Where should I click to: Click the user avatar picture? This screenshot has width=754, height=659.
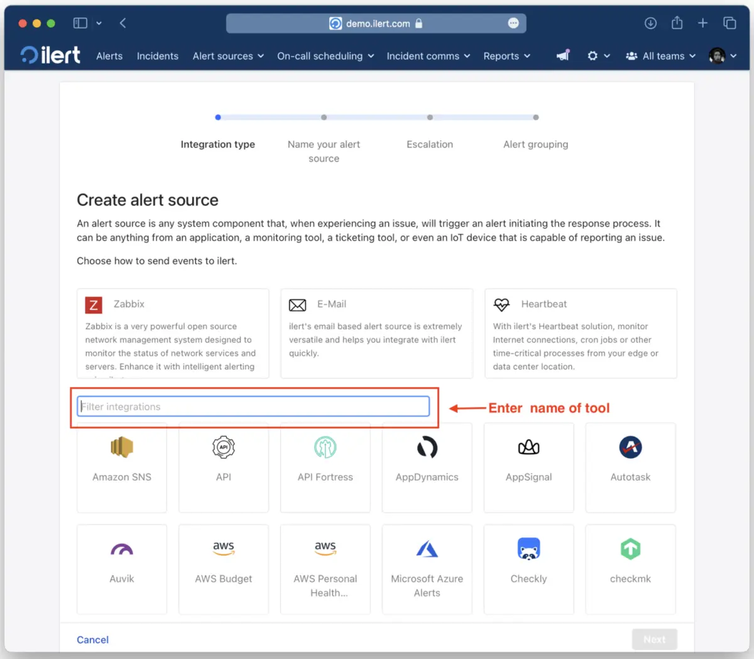pos(717,56)
